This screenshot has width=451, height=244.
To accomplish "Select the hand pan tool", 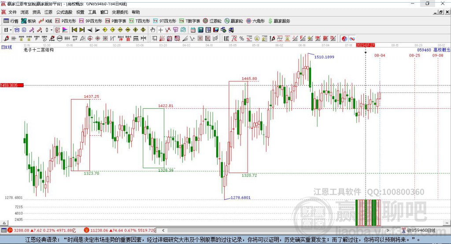I will (153, 30).
